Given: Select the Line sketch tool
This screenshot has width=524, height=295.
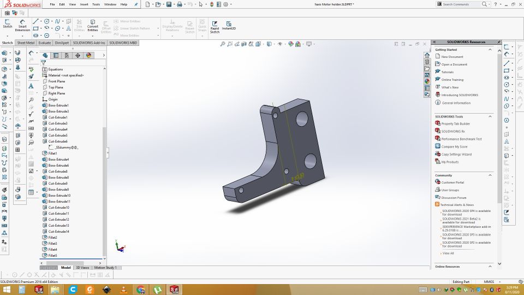Looking at the screenshot, I should tap(36, 21).
